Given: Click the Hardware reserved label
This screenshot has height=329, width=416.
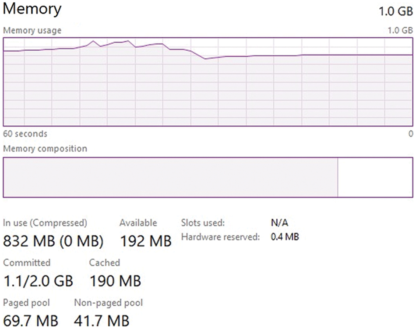Looking at the screenshot, I should [x=220, y=237].
